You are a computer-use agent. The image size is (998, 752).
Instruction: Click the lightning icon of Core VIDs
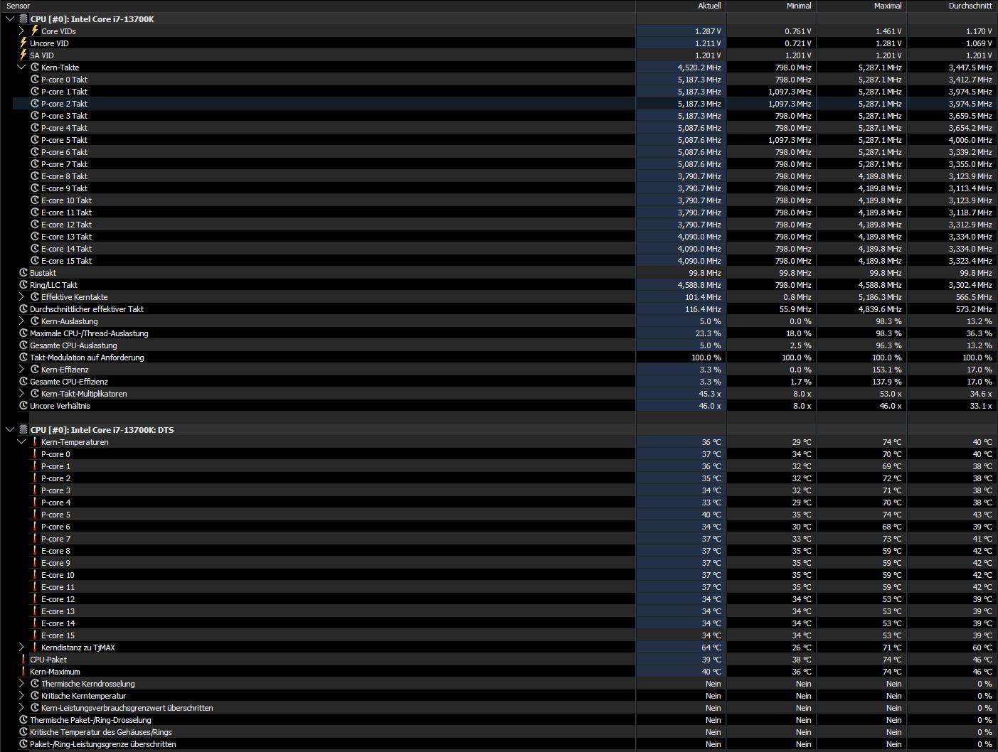click(x=34, y=31)
